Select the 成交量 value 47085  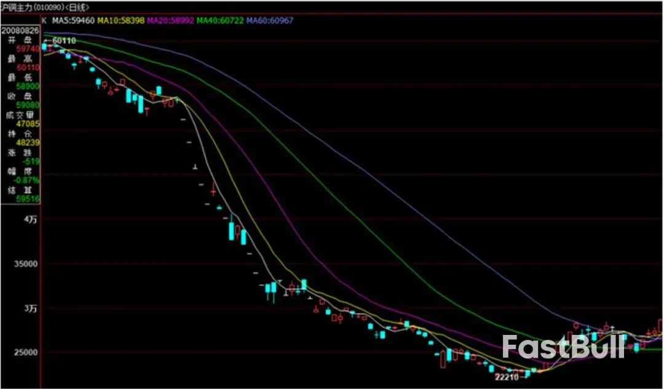pyautogui.click(x=28, y=124)
